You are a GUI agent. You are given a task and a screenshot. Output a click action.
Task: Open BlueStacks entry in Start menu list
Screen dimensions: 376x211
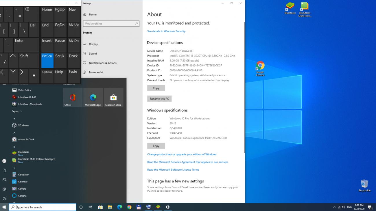[x=21, y=153]
